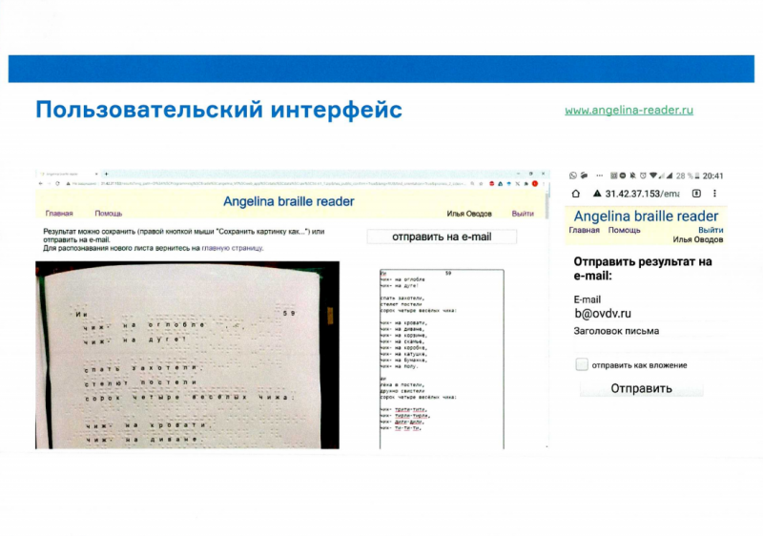
Task: Click the 'отправить на e-mail' button
Action: coord(442,237)
